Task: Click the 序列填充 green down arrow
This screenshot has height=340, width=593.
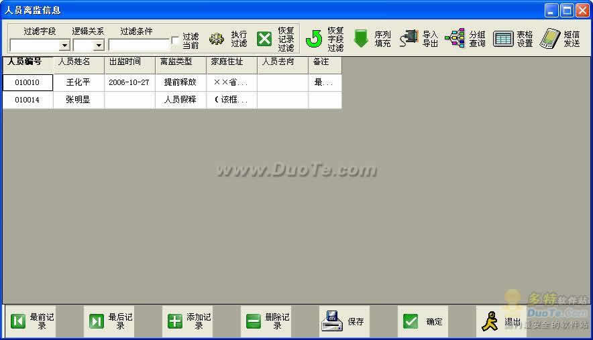Action: click(x=362, y=39)
